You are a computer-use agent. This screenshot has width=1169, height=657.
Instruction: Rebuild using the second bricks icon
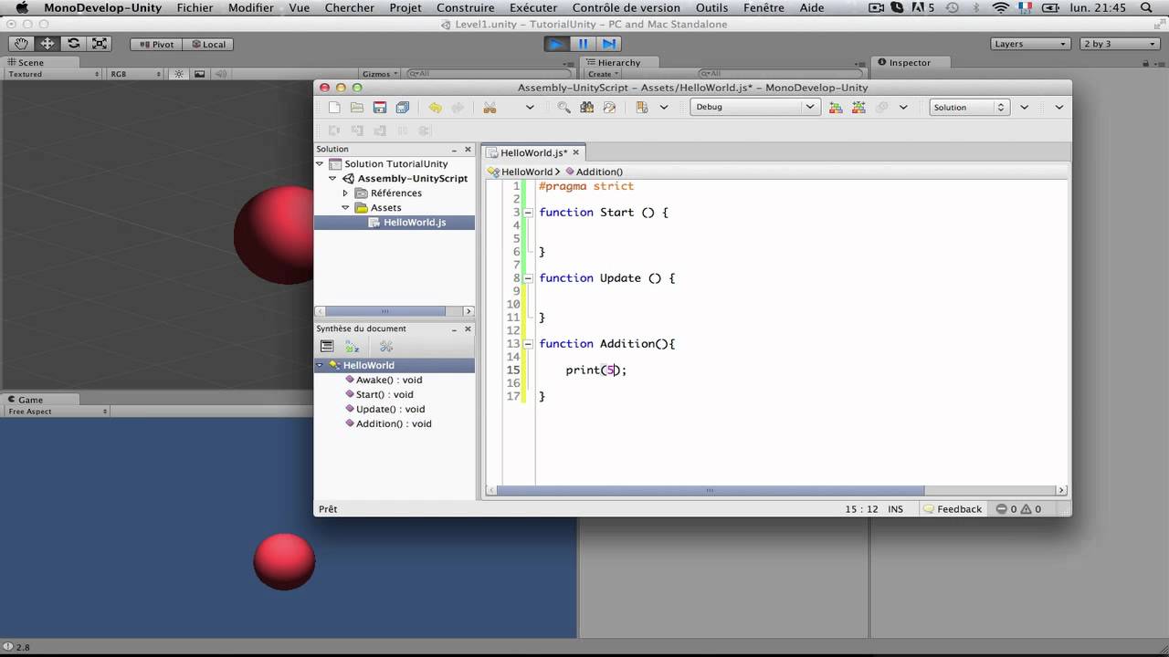[x=858, y=108]
